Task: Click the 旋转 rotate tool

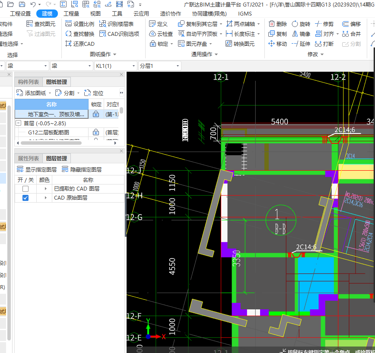Action: click(x=301, y=24)
